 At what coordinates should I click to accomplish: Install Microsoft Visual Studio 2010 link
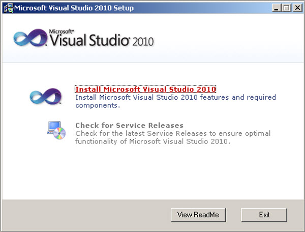(145, 89)
